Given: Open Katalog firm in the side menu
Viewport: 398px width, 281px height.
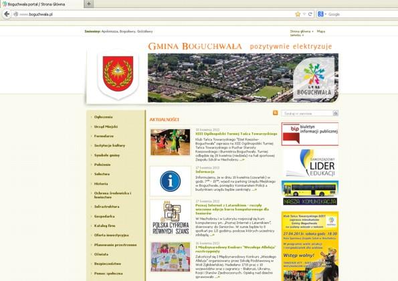Looking at the screenshot, I should point(104,225).
